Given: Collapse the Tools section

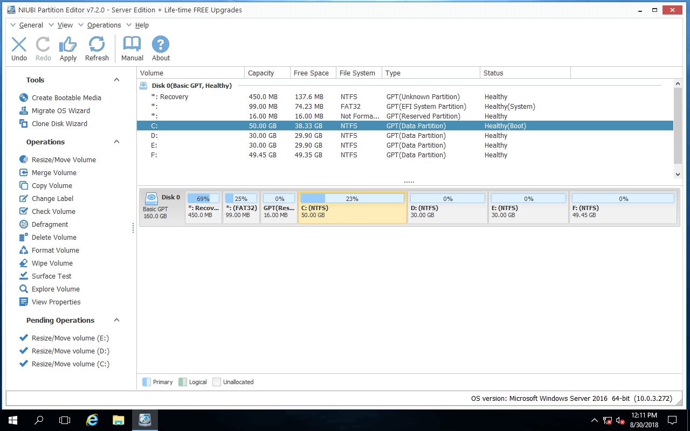Looking at the screenshot, I should 116,80.
